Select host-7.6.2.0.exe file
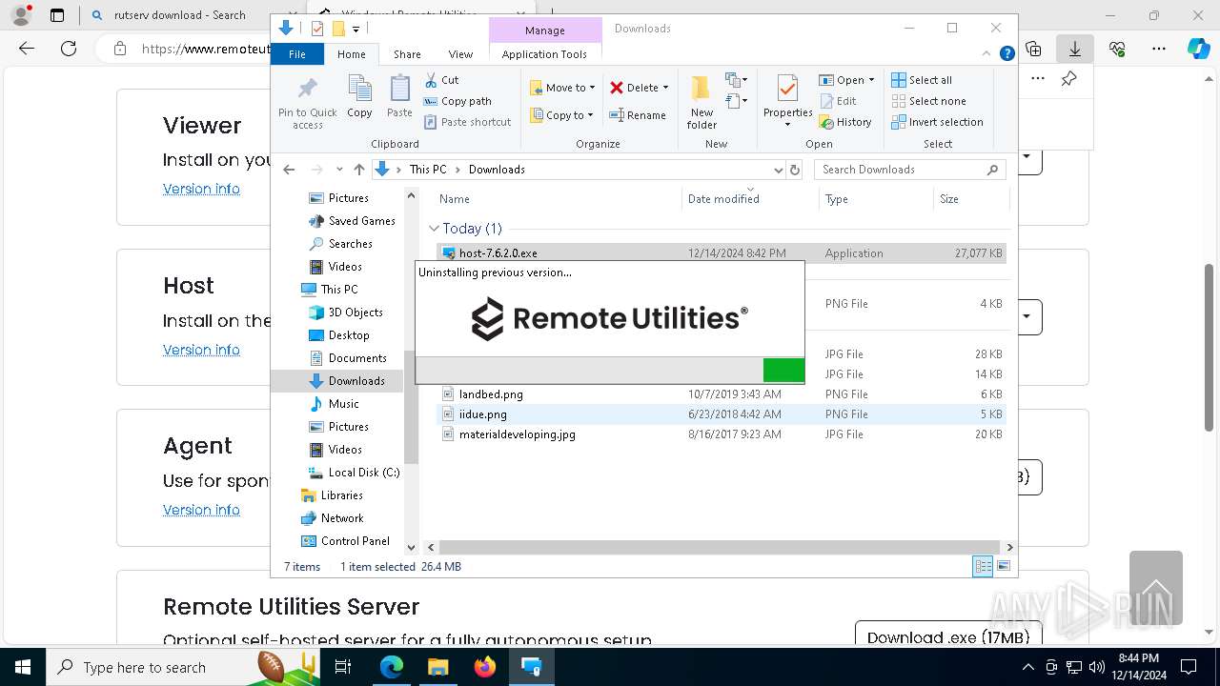Viewport: 1220px width, 686px height. pos(721,253)
